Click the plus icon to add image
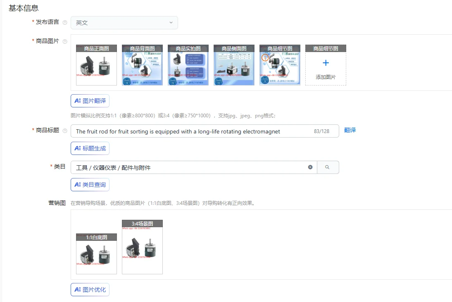Viewport: 452px width, 302px height. pyautogui.click(x=326, y=63)
